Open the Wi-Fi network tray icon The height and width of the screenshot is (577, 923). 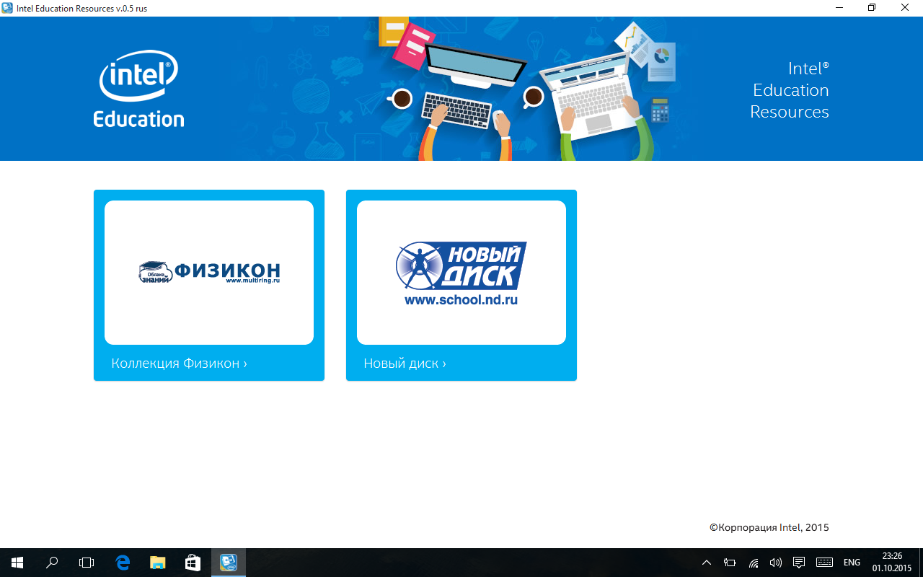pos(754,563)
